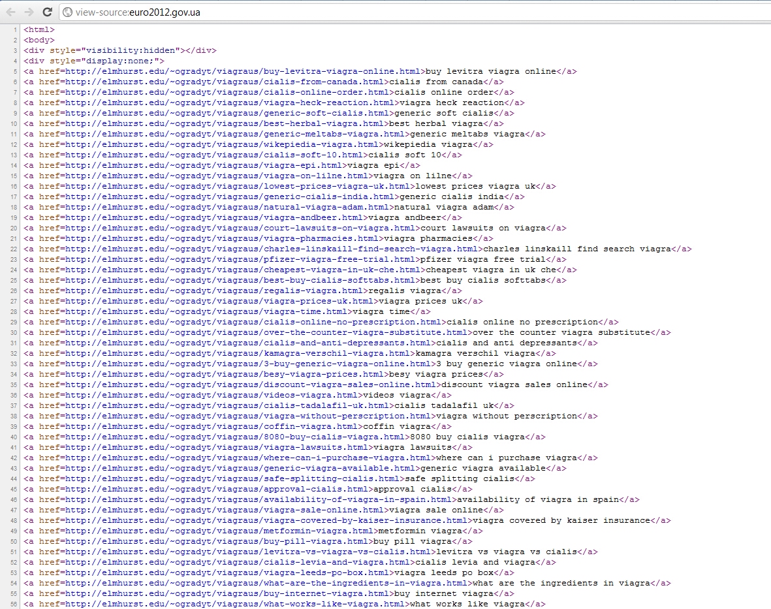Open the wikepiedia-viagra.html link
This screenshot has width=771, height=609.
(222, 144)
